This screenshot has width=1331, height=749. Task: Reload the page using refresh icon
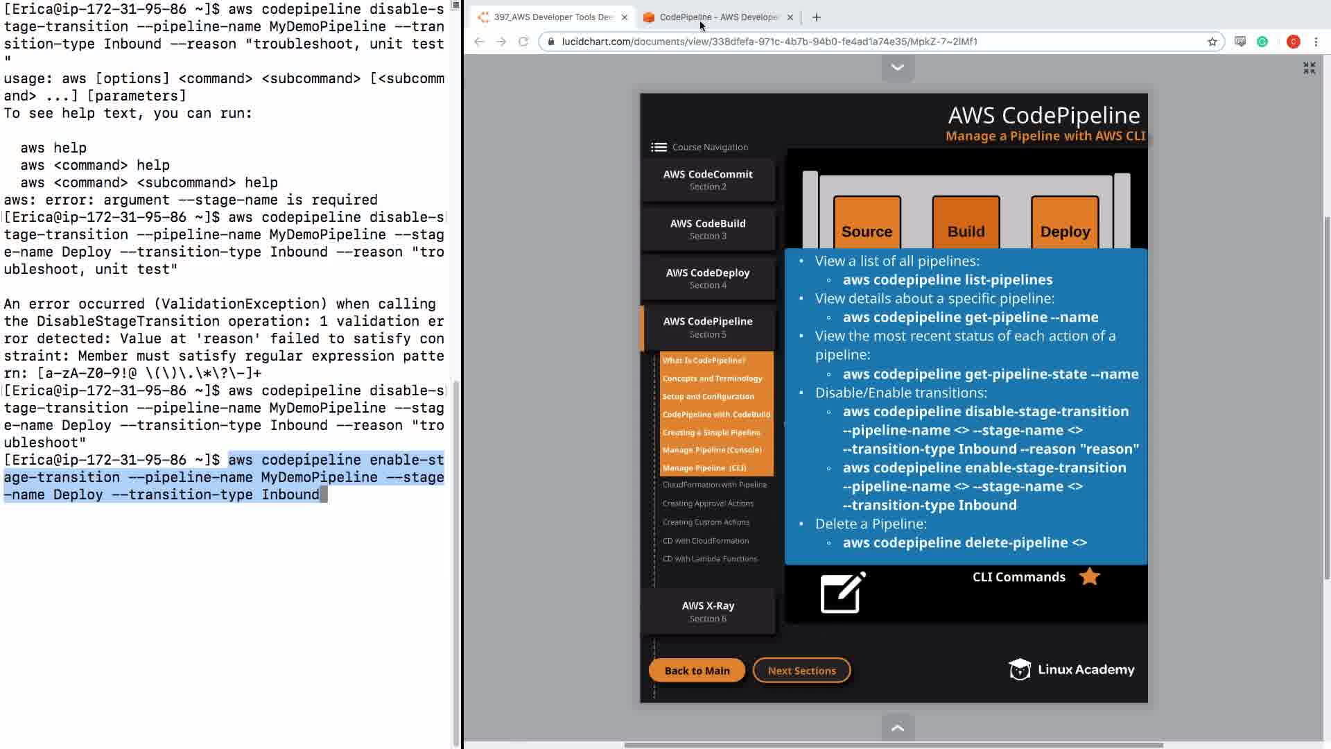(x=523, y=42)
